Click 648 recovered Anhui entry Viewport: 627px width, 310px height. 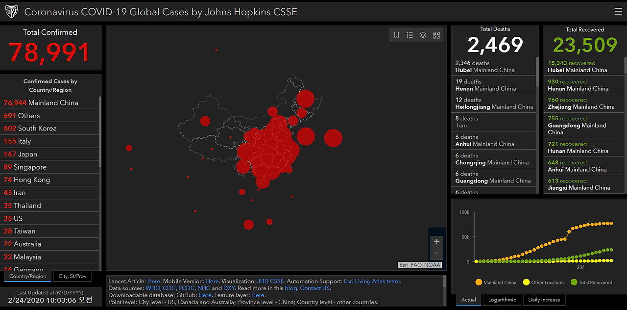(584, 166)
